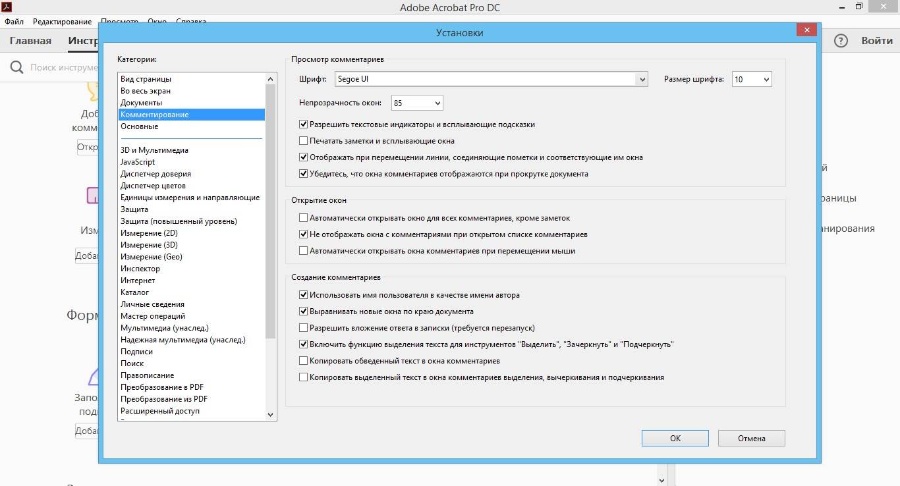Open the Размер шрифта size dropdown
Viewport: 900px width, 486px height.
pyautogui.click(x=752, y=79)
